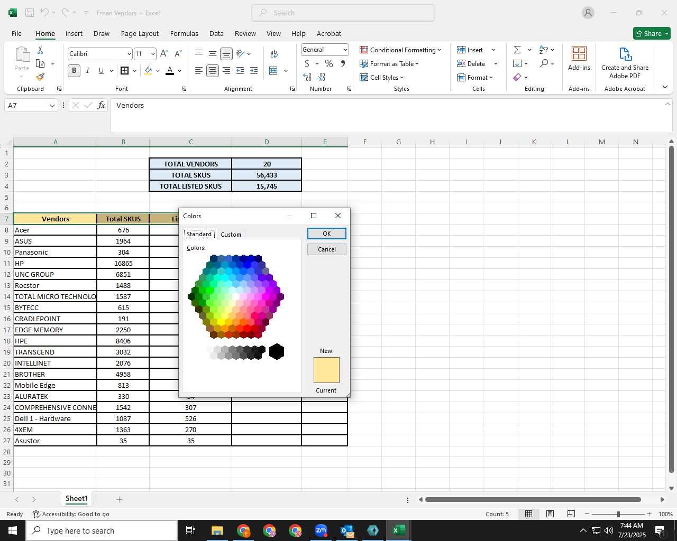Apply accounting dollar number format
Screen dimensions: 677x541
click(x=307, y=63)
